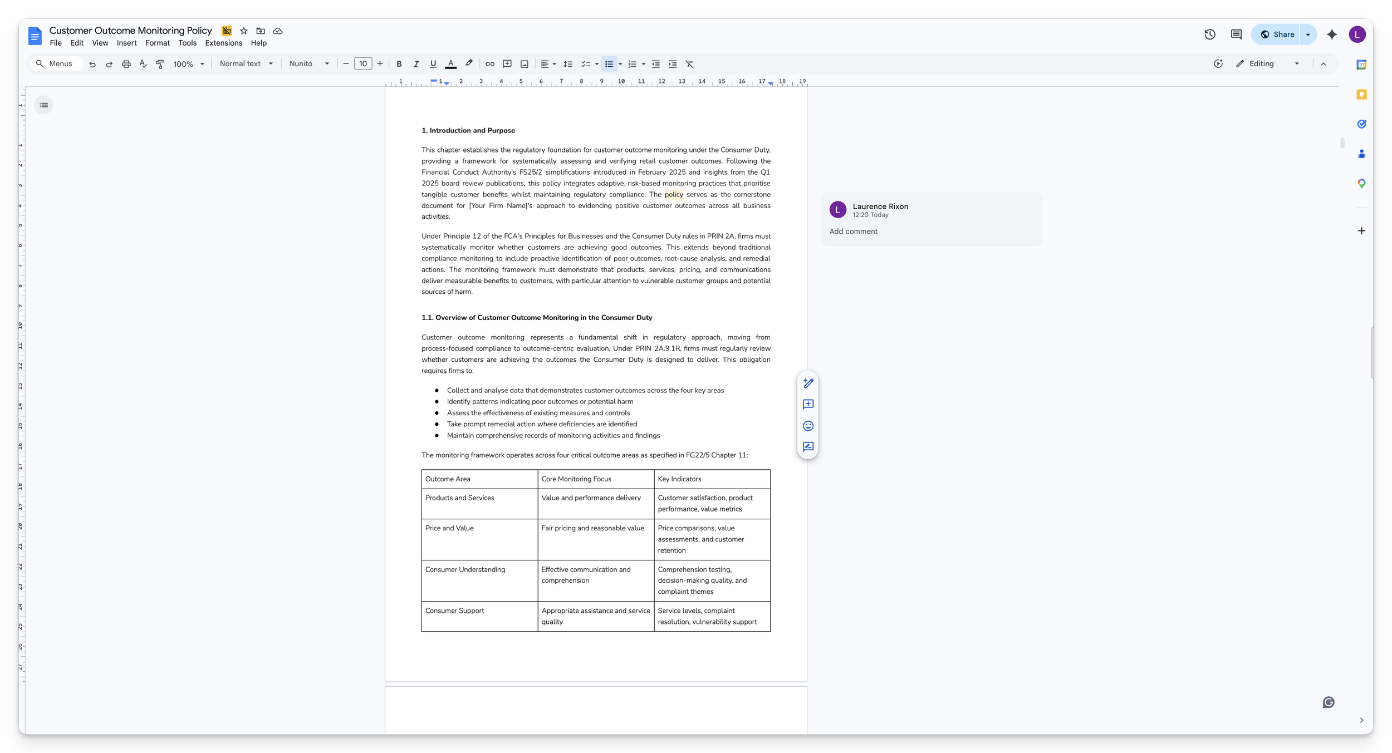The image size is (1392, 753).
Task: Open the document outline icon
Action: (x=43, y=105)
